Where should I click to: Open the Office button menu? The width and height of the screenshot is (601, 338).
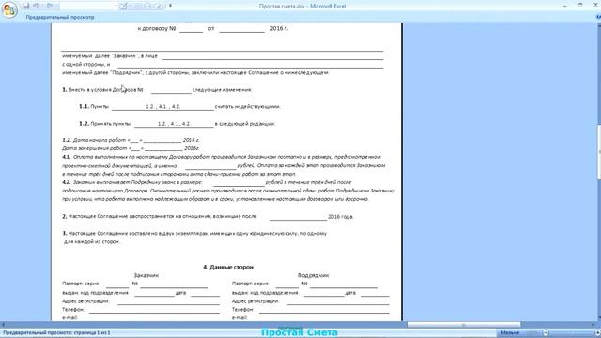point(9,9)
